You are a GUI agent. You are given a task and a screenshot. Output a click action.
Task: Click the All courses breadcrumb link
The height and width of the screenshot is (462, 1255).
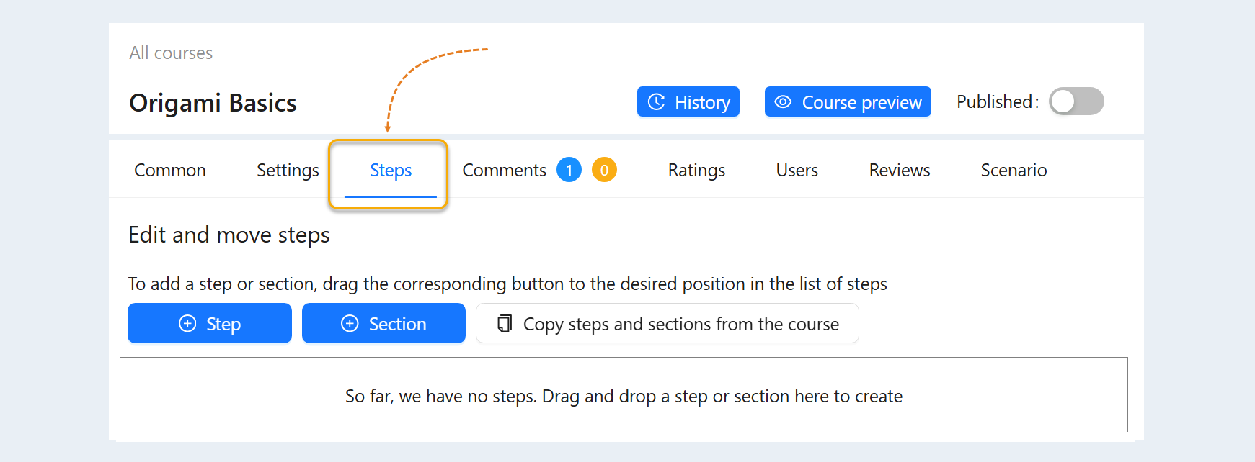tap(171, 53)
